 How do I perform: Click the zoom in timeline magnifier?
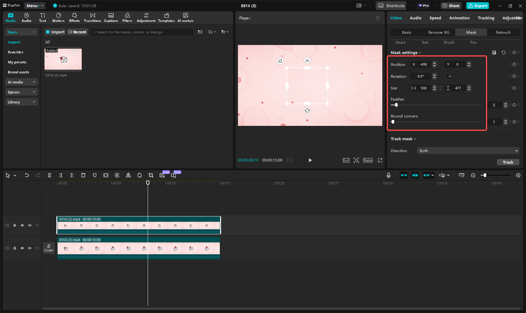(x=518, y=175)
